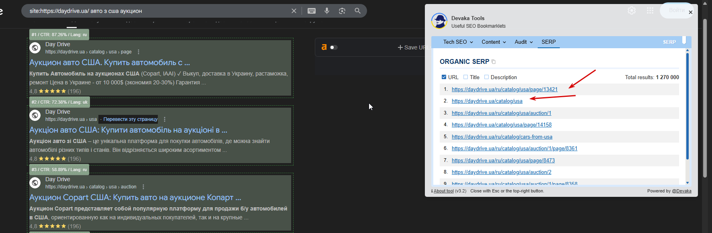Clear the Google search box with X

pos(294,11)
